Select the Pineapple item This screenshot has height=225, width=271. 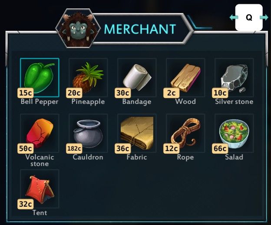click(x=88, y=78)
